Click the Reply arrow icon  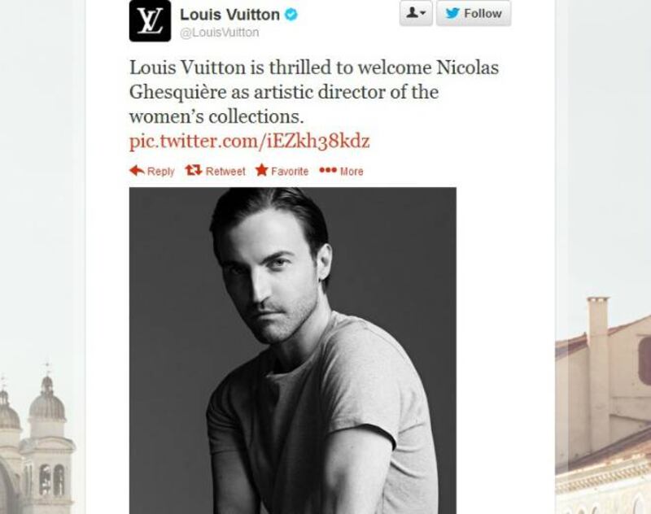point(137,170)
